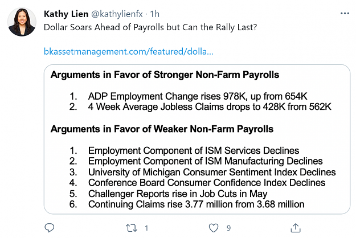Visit the @kathylienfx handle profile
Screen dimensions: 356x238
point(117,14)
